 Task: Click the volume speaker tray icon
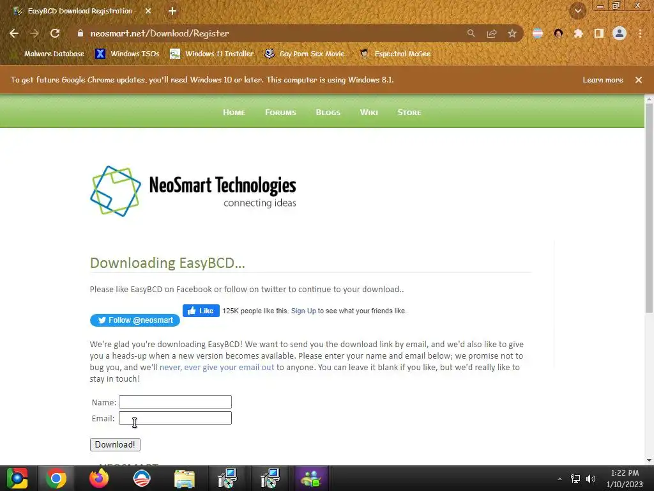click(591, 479)
